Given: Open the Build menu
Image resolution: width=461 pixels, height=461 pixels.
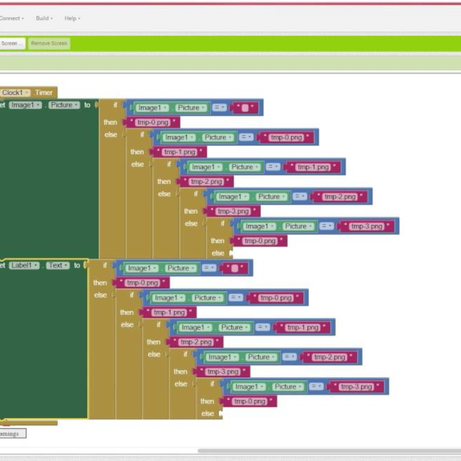Looking at the screenshot, I should [x=44, y=18].
